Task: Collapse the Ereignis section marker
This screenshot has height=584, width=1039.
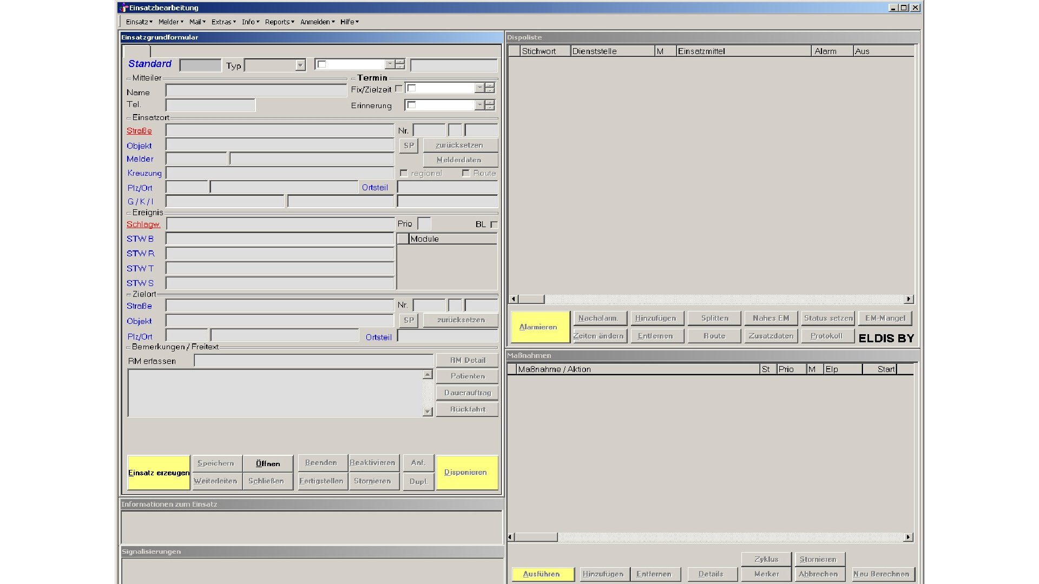Action: point(129,213)
